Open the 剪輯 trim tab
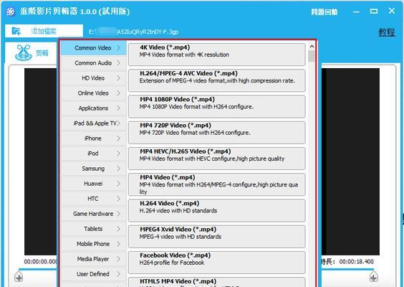 point(32,52)
